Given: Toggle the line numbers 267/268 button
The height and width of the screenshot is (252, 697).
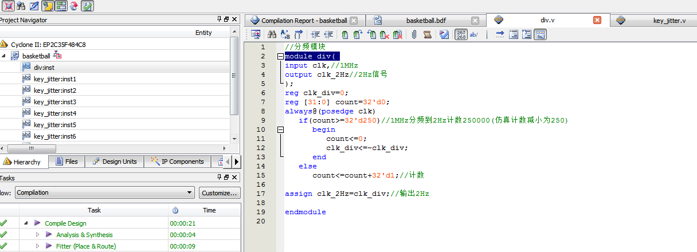Looking at the screenshot, I should pos(461,34).
